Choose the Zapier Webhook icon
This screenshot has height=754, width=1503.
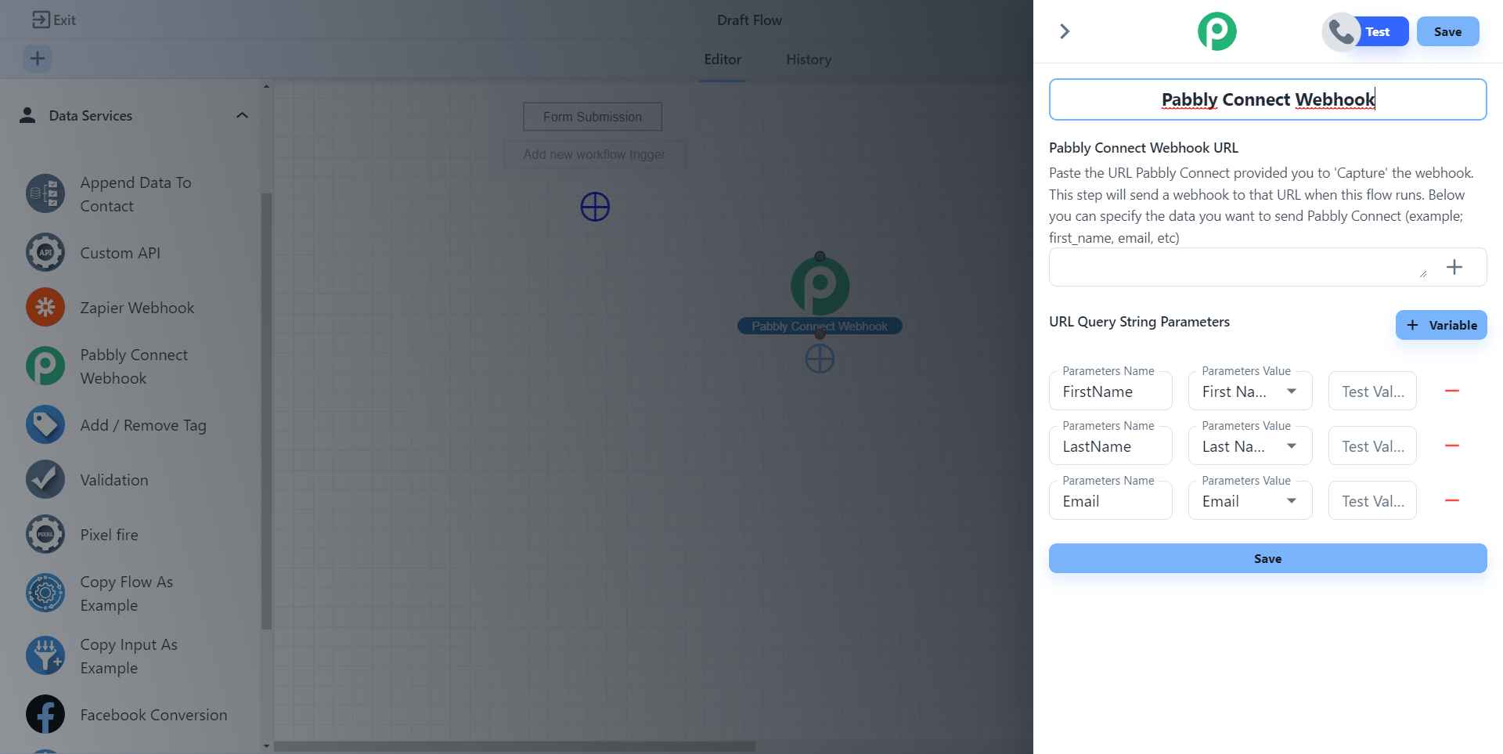pyautogui.click(x=45, y=307)
